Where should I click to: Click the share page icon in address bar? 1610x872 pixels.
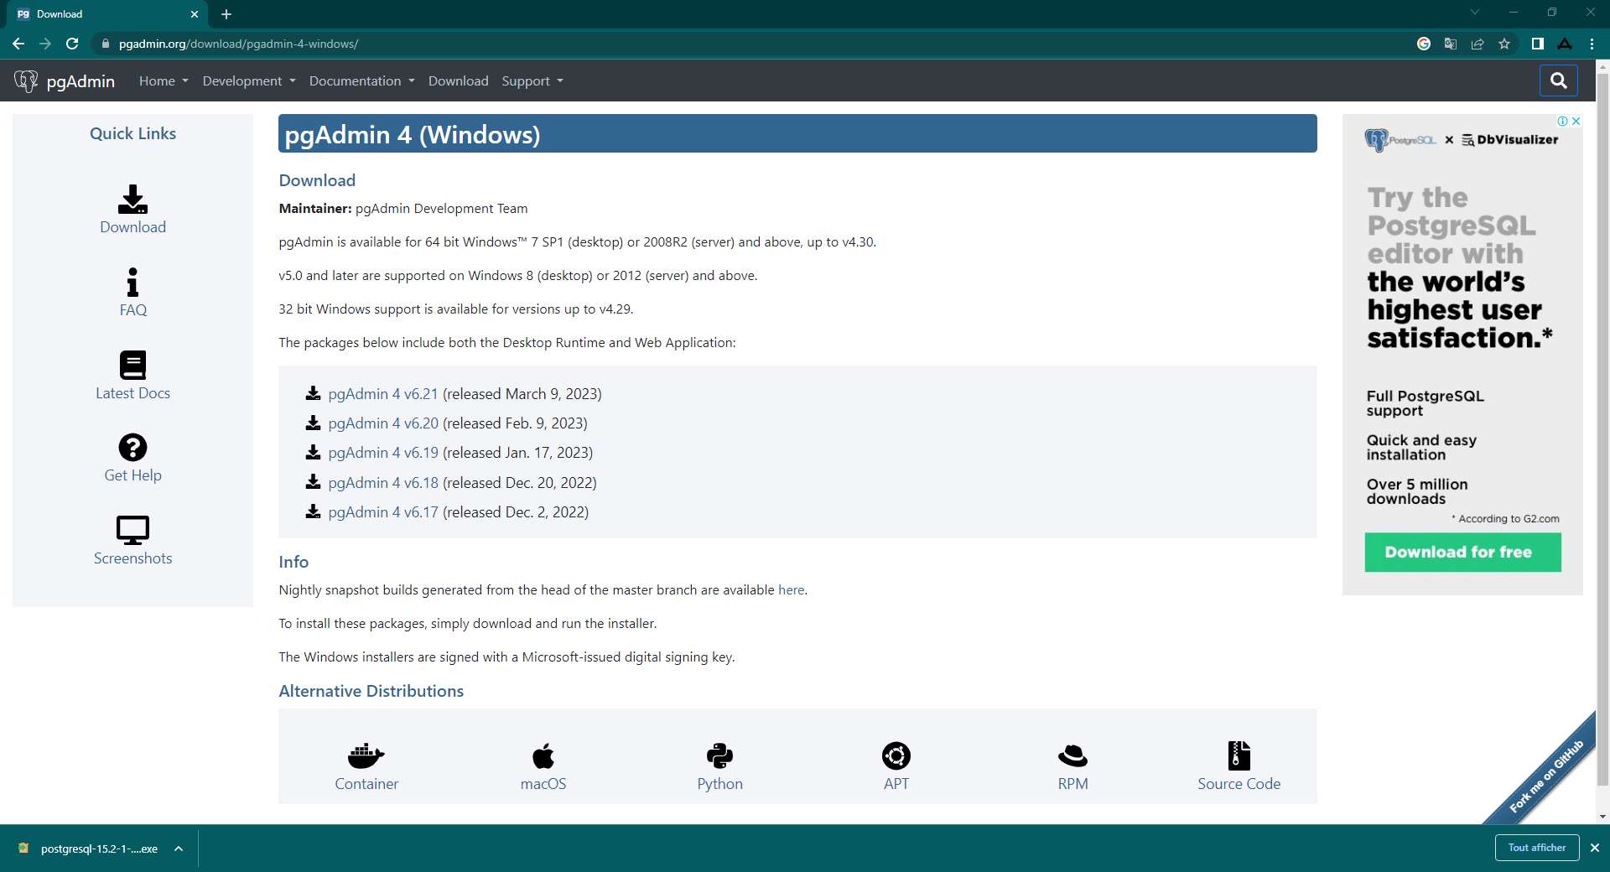pos(1478,44)
